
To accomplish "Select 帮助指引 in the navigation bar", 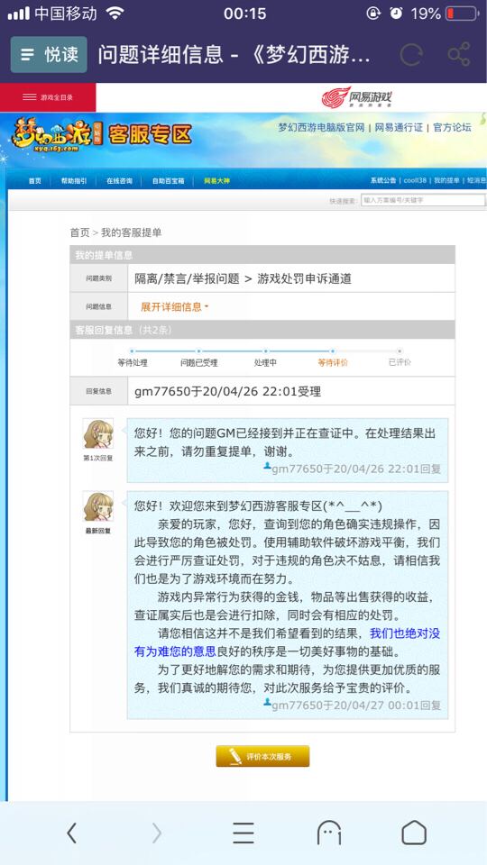I will coord(74,181).
